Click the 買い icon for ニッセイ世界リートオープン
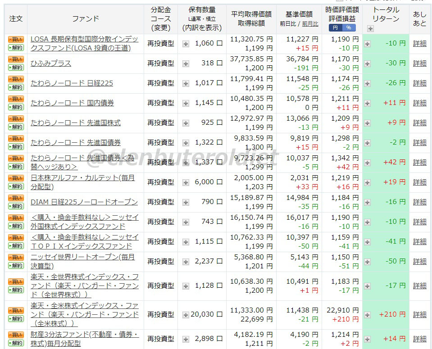This screenshot has height=349, width=432. point(15,257)
